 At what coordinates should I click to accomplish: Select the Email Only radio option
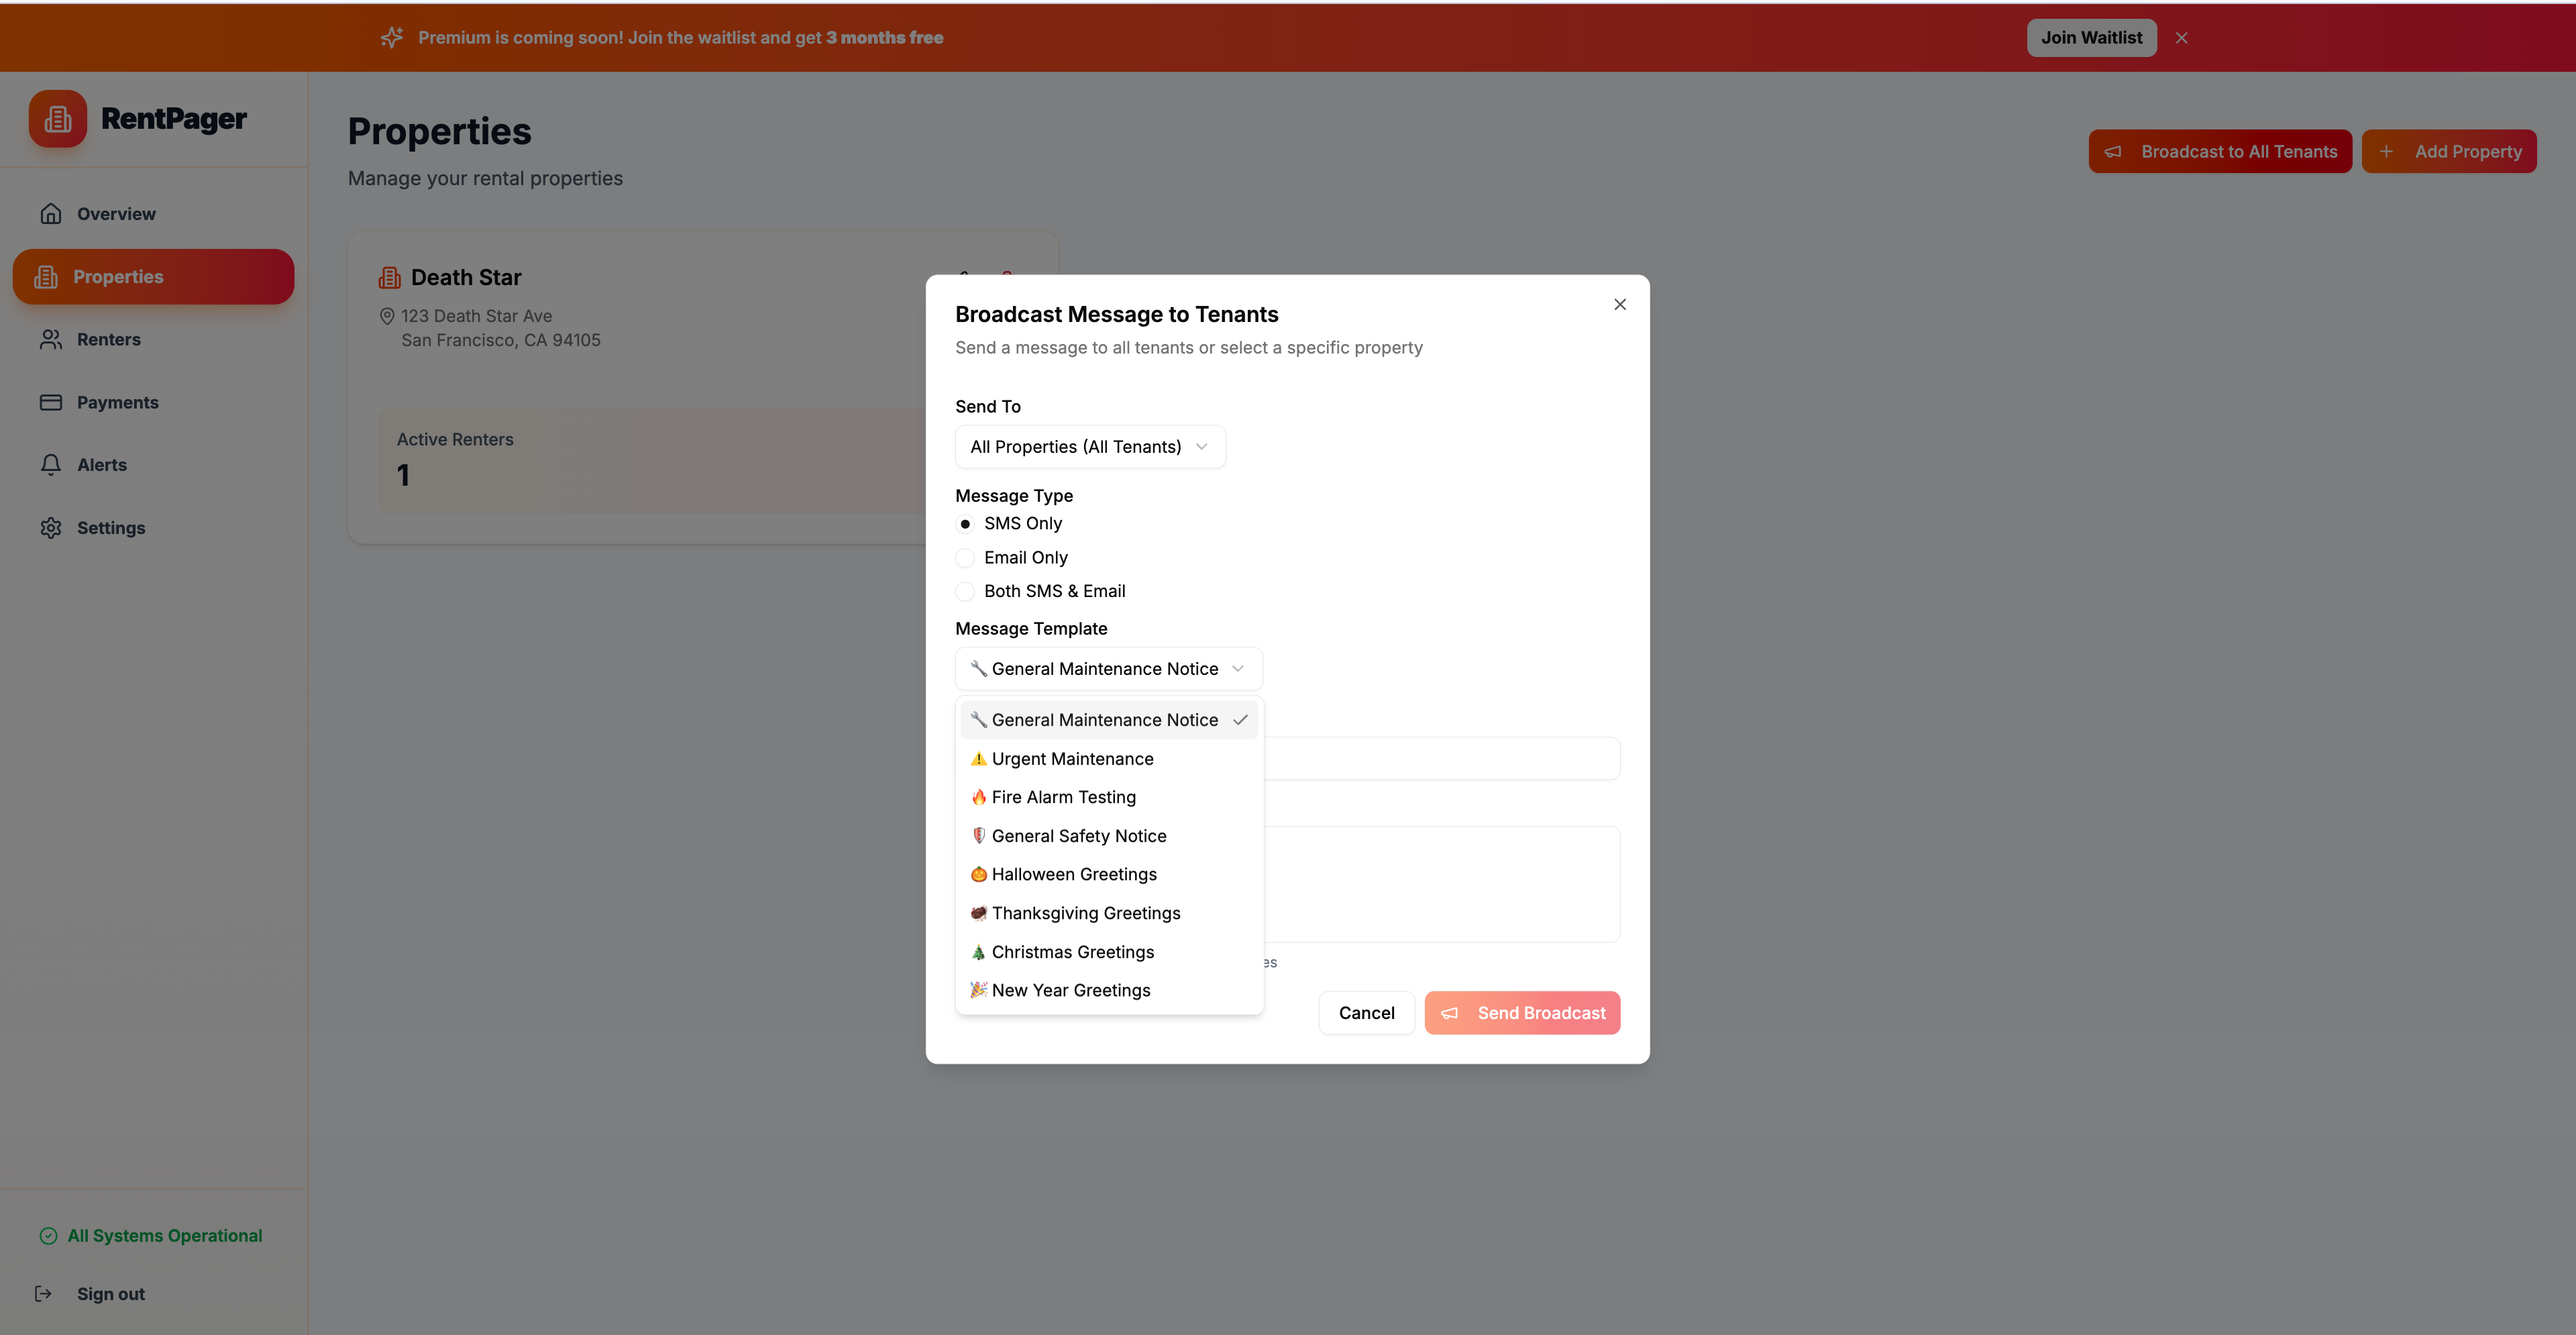pos(965,558)
